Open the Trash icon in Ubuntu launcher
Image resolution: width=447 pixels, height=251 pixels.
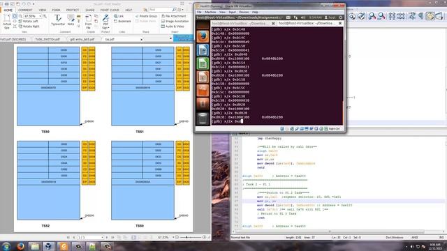click(203, 118)
